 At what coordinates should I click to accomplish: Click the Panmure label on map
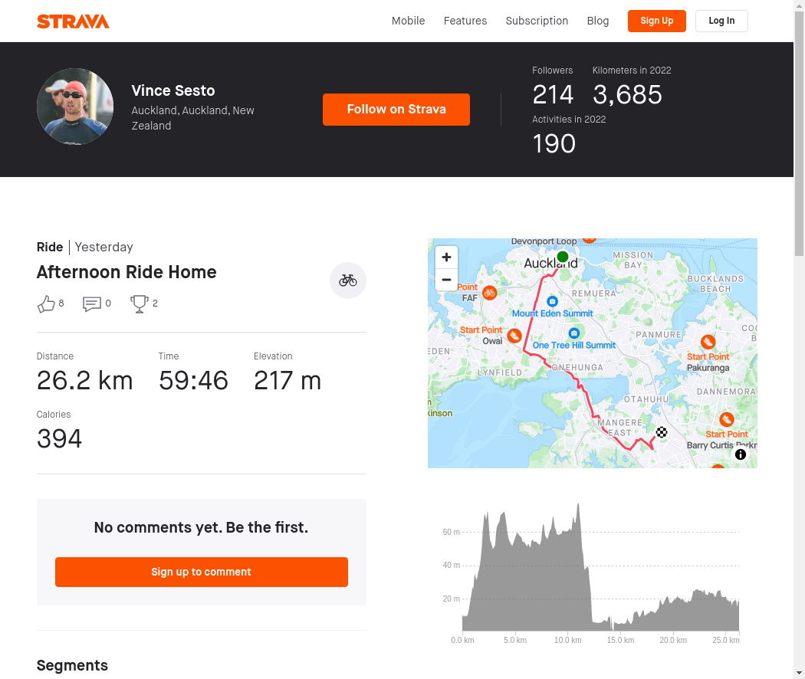tap(659, 335)
